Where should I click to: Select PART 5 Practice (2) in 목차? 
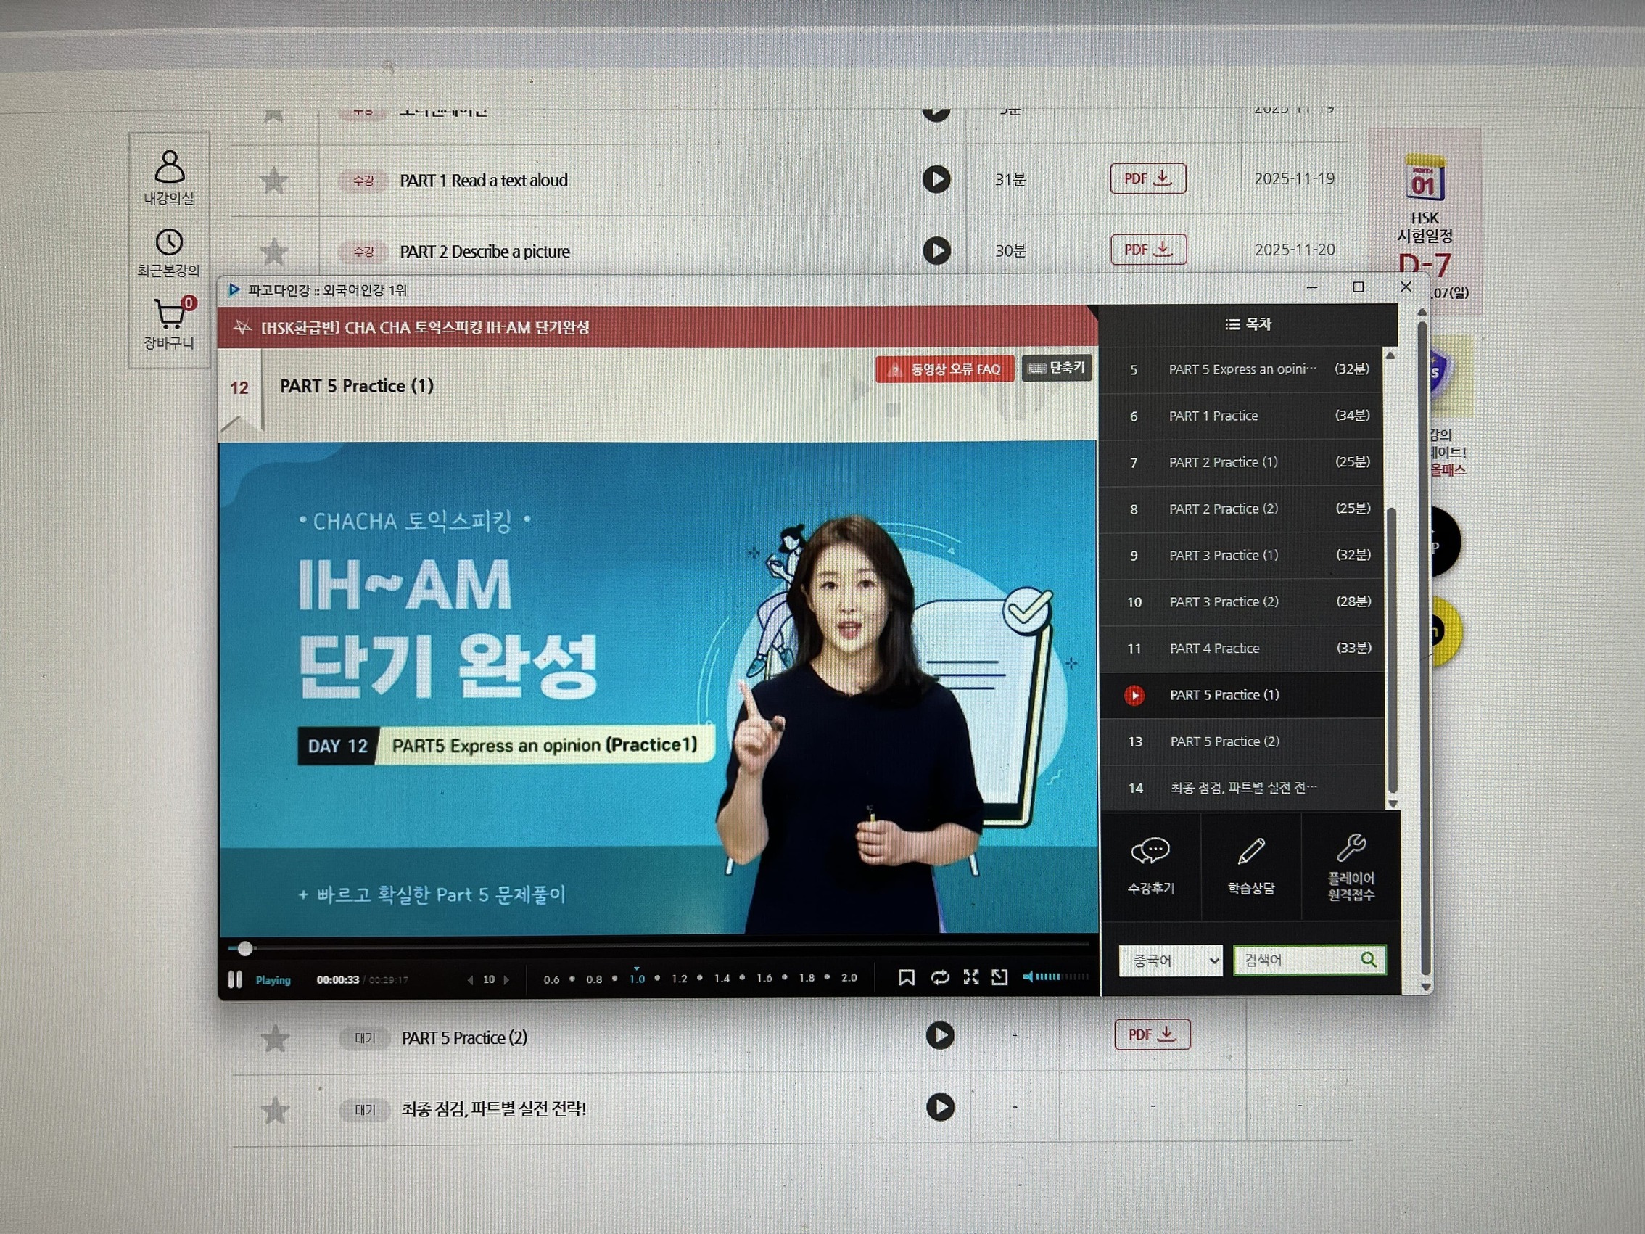[x=1224, y=741]
